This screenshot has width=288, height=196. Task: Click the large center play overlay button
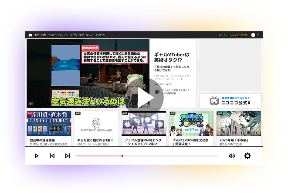tap(145, 98)
